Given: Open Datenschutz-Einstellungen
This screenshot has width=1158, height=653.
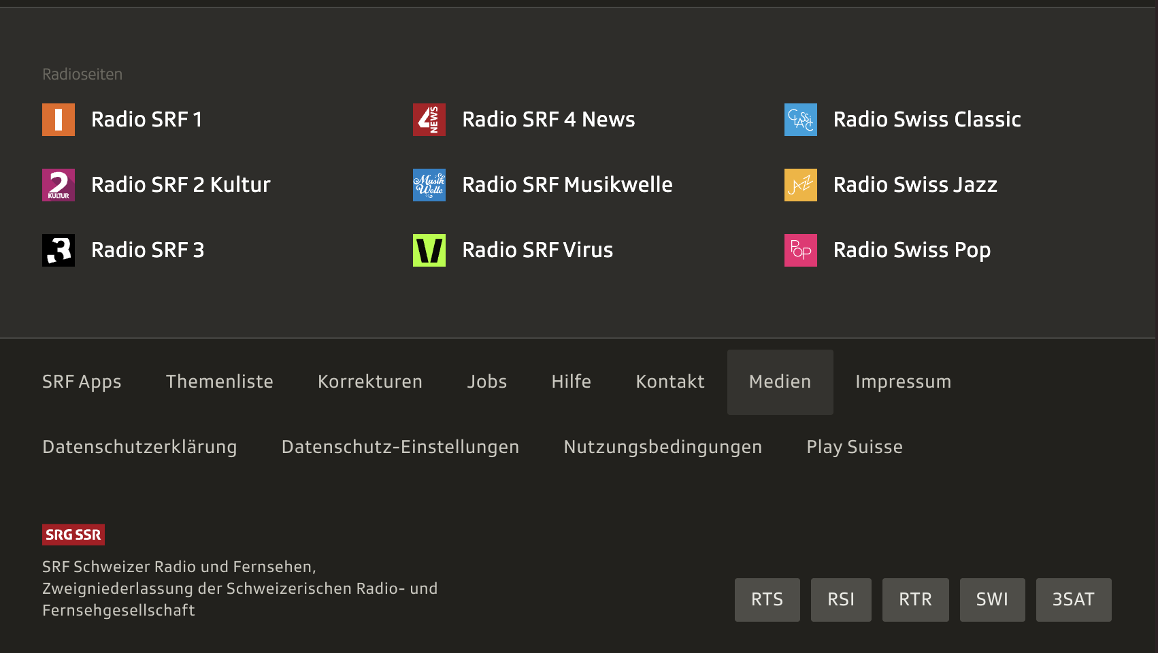Looking at the screenshot, I should [x=400, y=448].
